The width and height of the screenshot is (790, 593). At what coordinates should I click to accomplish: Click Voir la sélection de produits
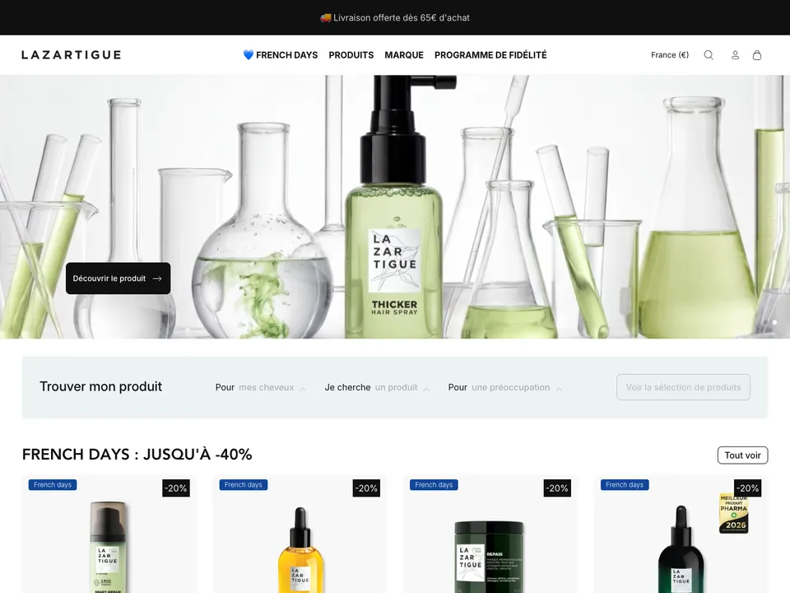(683, 387)
